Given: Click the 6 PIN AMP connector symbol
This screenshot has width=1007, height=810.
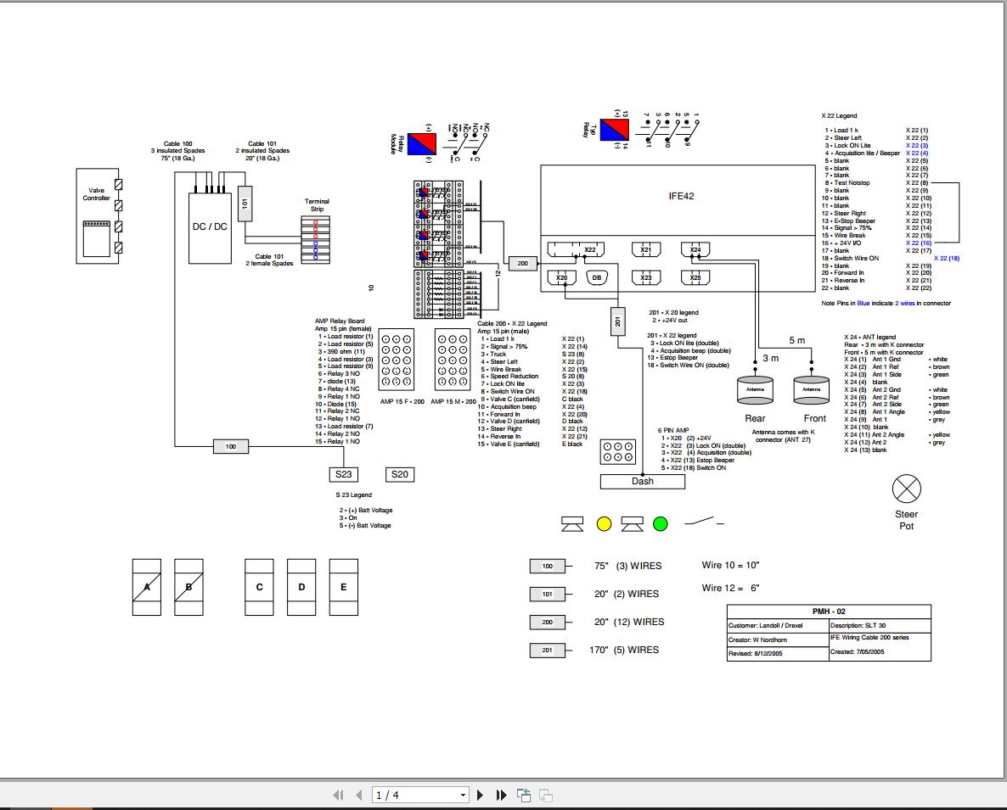Looking at the screenshot, I should tap(618, 451).
